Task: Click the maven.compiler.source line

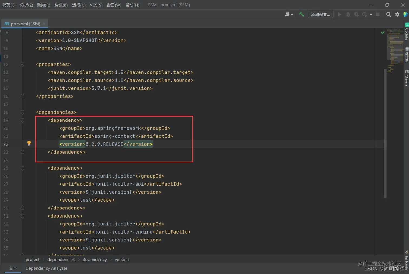Action: (x=121, y=80)
